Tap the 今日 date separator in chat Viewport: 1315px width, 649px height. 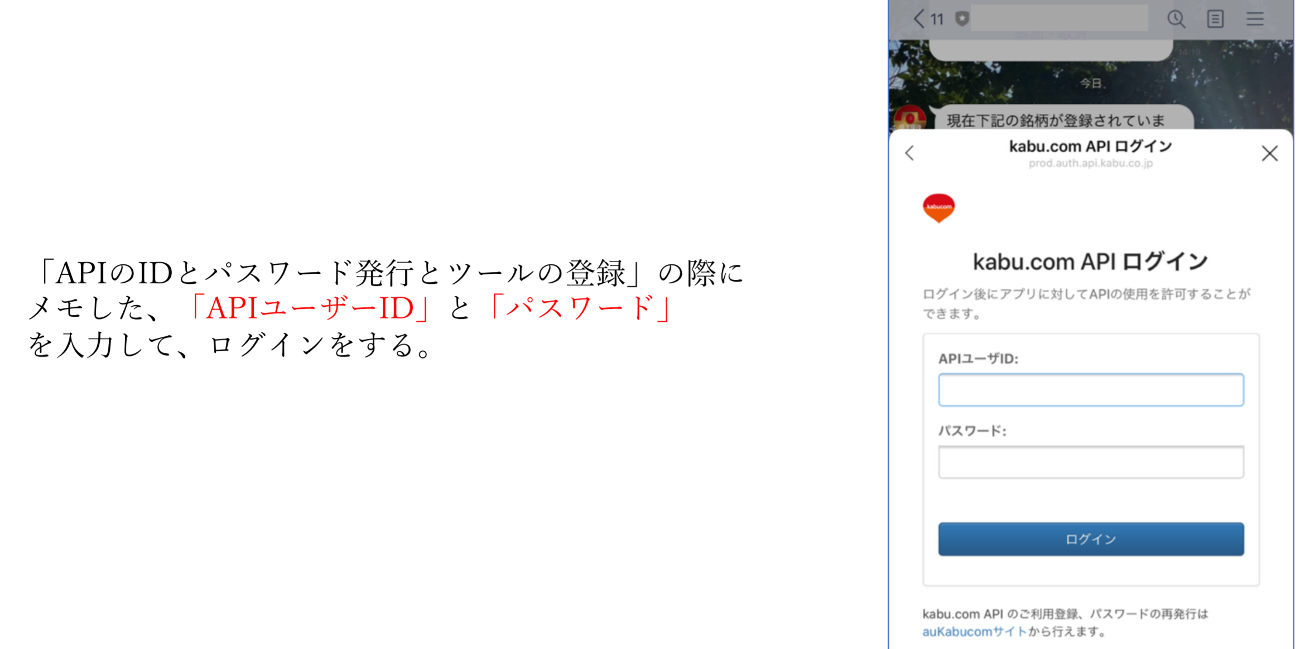pos(1091,83)
